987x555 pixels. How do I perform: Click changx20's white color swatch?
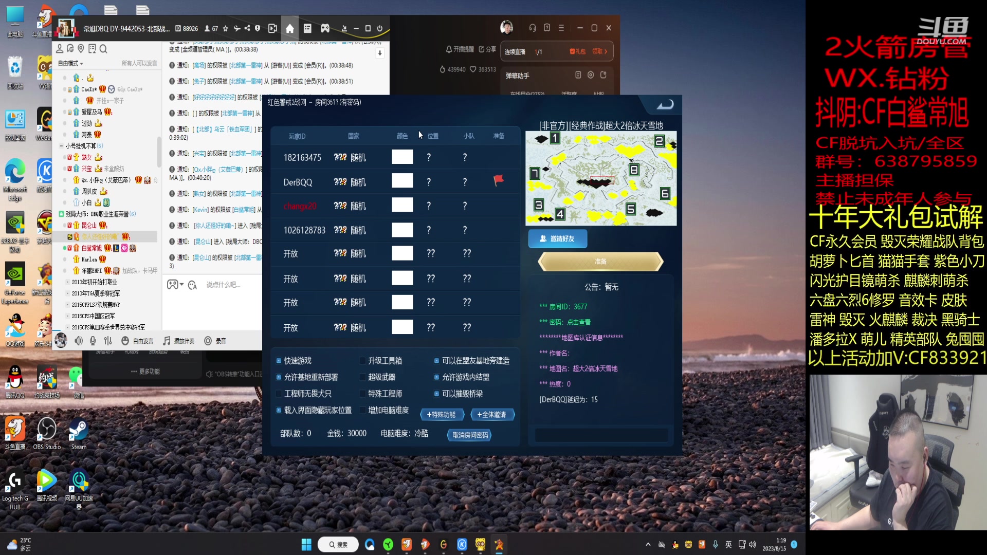coord(403,205)
